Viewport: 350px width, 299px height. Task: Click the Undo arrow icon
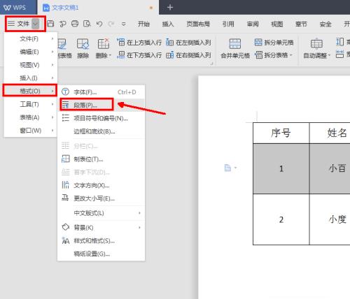point(99,24)
